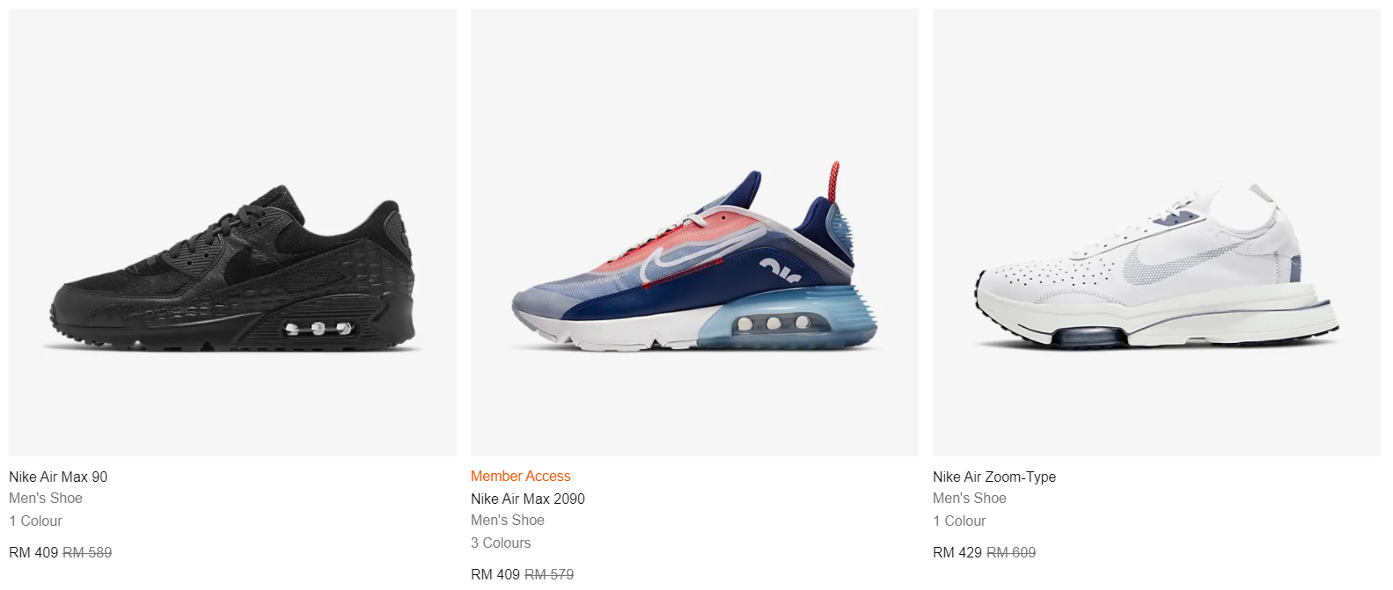1393x590 pixels.
Task: Click the crossed-out RM 589 original price
Action: [87, 552]
